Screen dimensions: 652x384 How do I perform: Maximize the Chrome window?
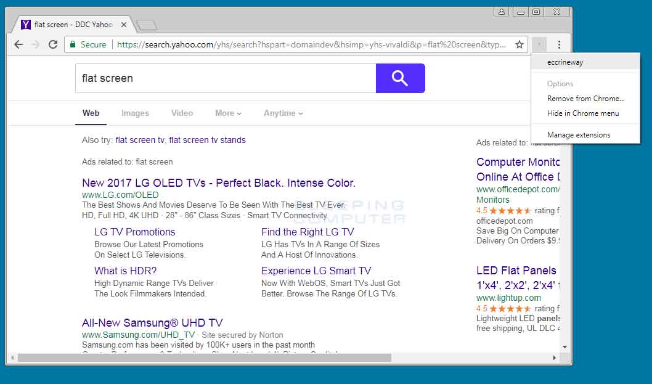tap(536, 12)
